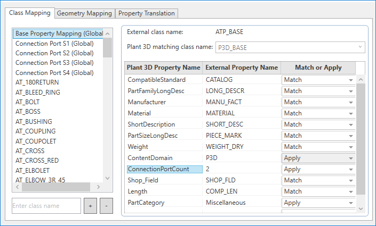This screenshot has width=376, height=226.
Task: Open the Property Translation tab
Action: tap(147, 13)
